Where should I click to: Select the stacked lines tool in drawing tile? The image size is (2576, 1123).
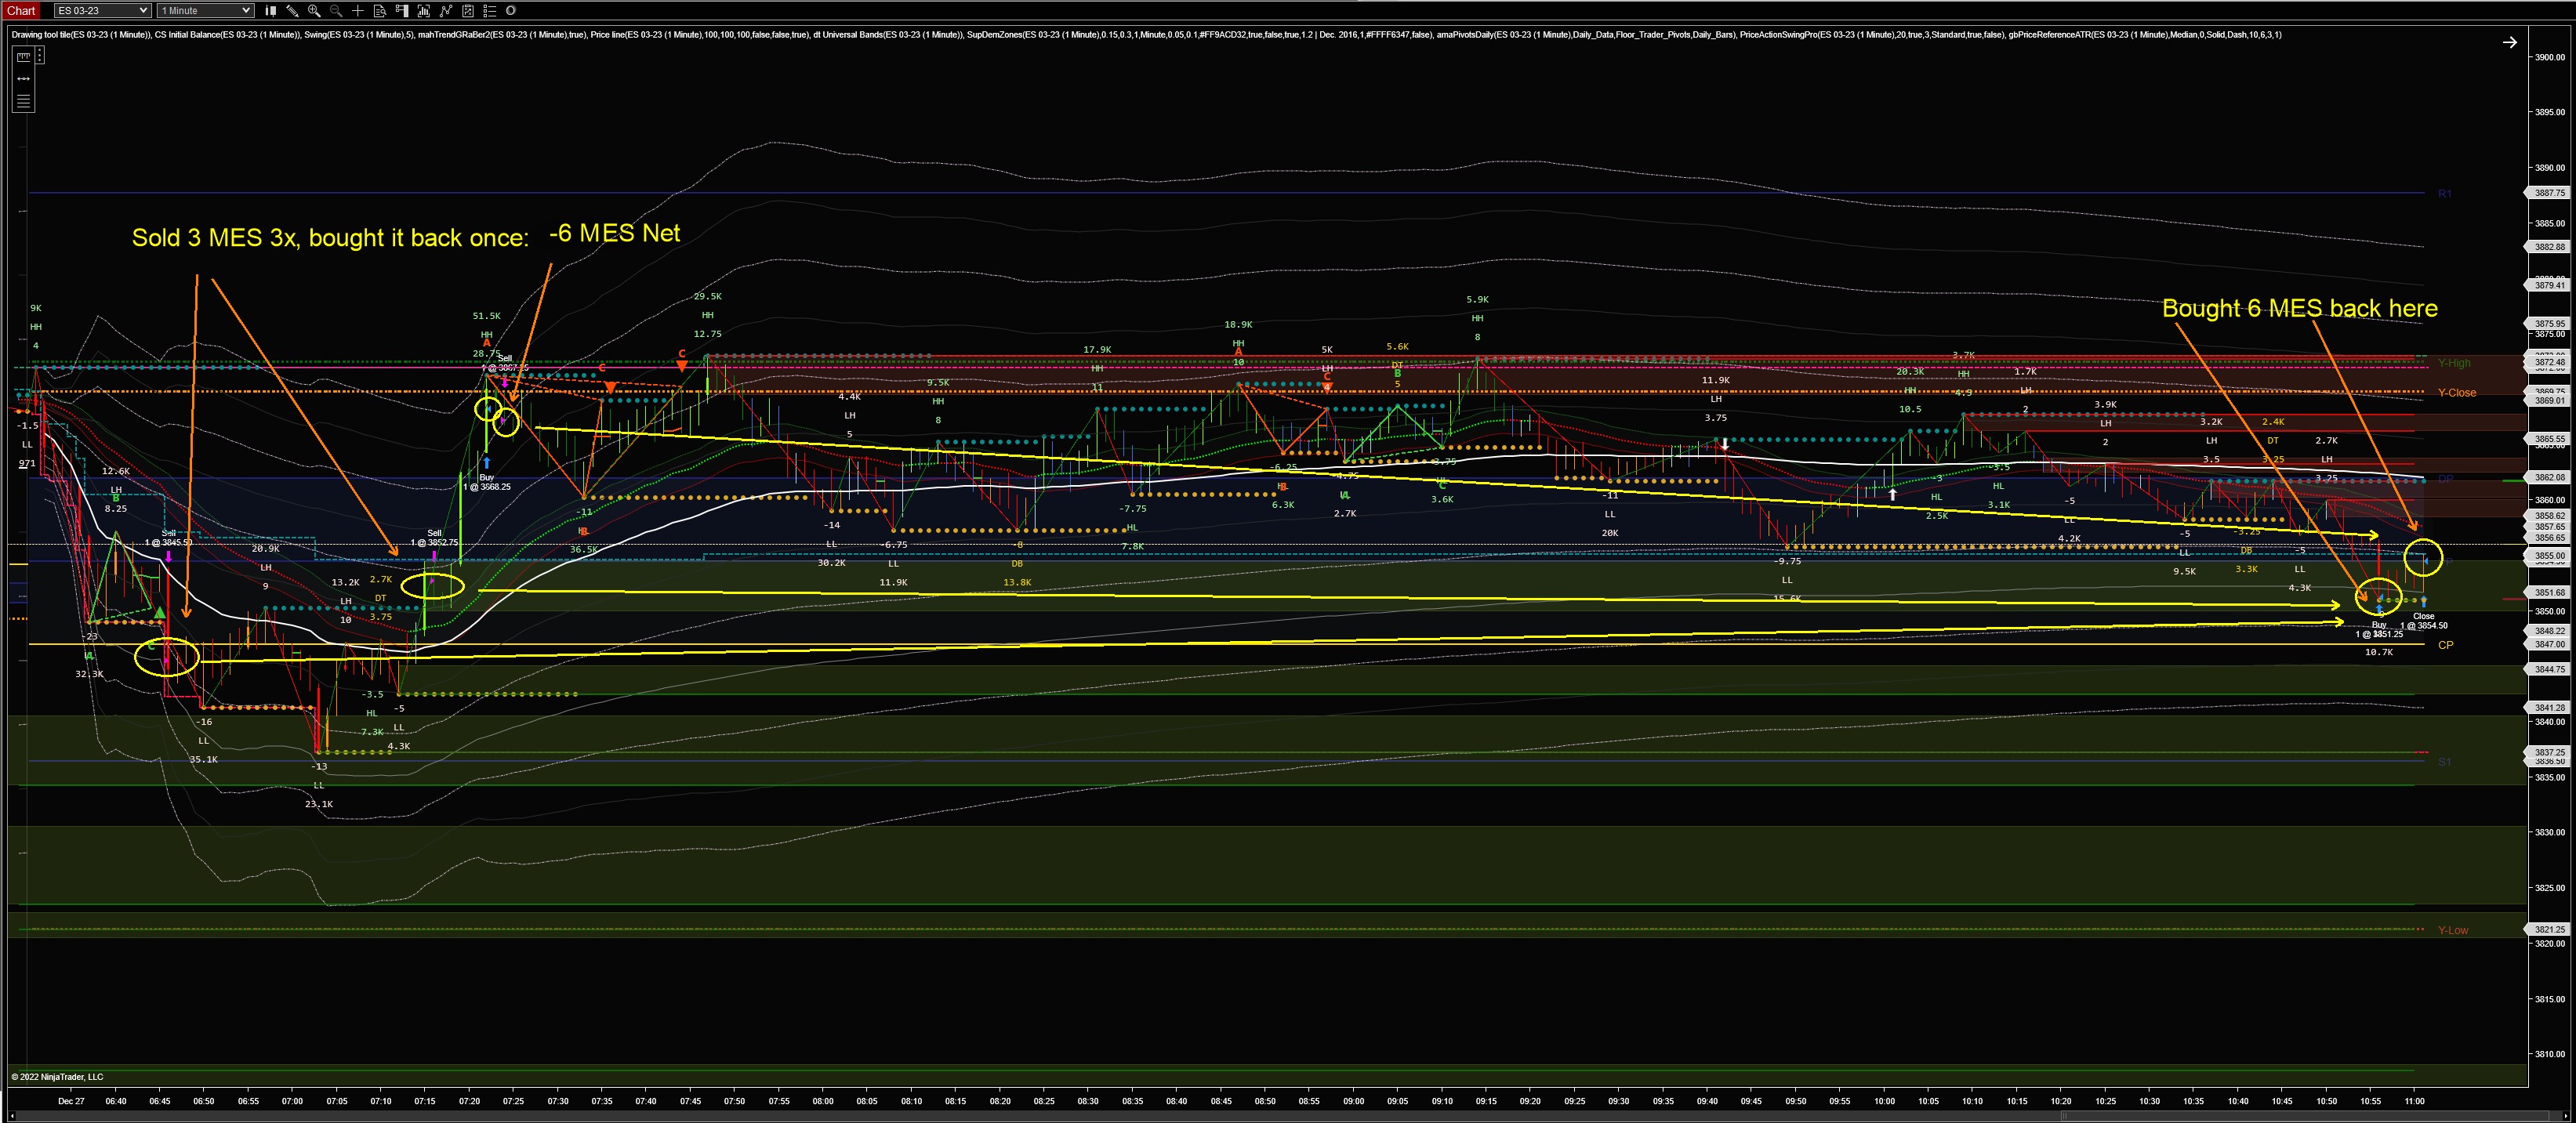pyautogui.click(x=23, y=101)
